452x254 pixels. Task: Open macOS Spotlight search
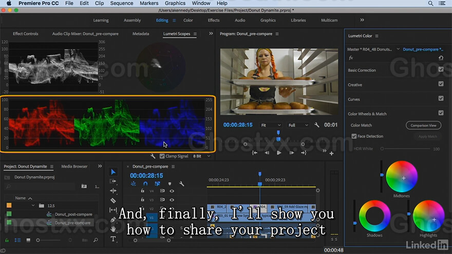pos(430,4)
